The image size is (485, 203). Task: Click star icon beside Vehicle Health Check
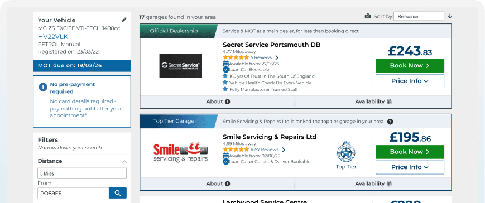click(x=225, y=83)
